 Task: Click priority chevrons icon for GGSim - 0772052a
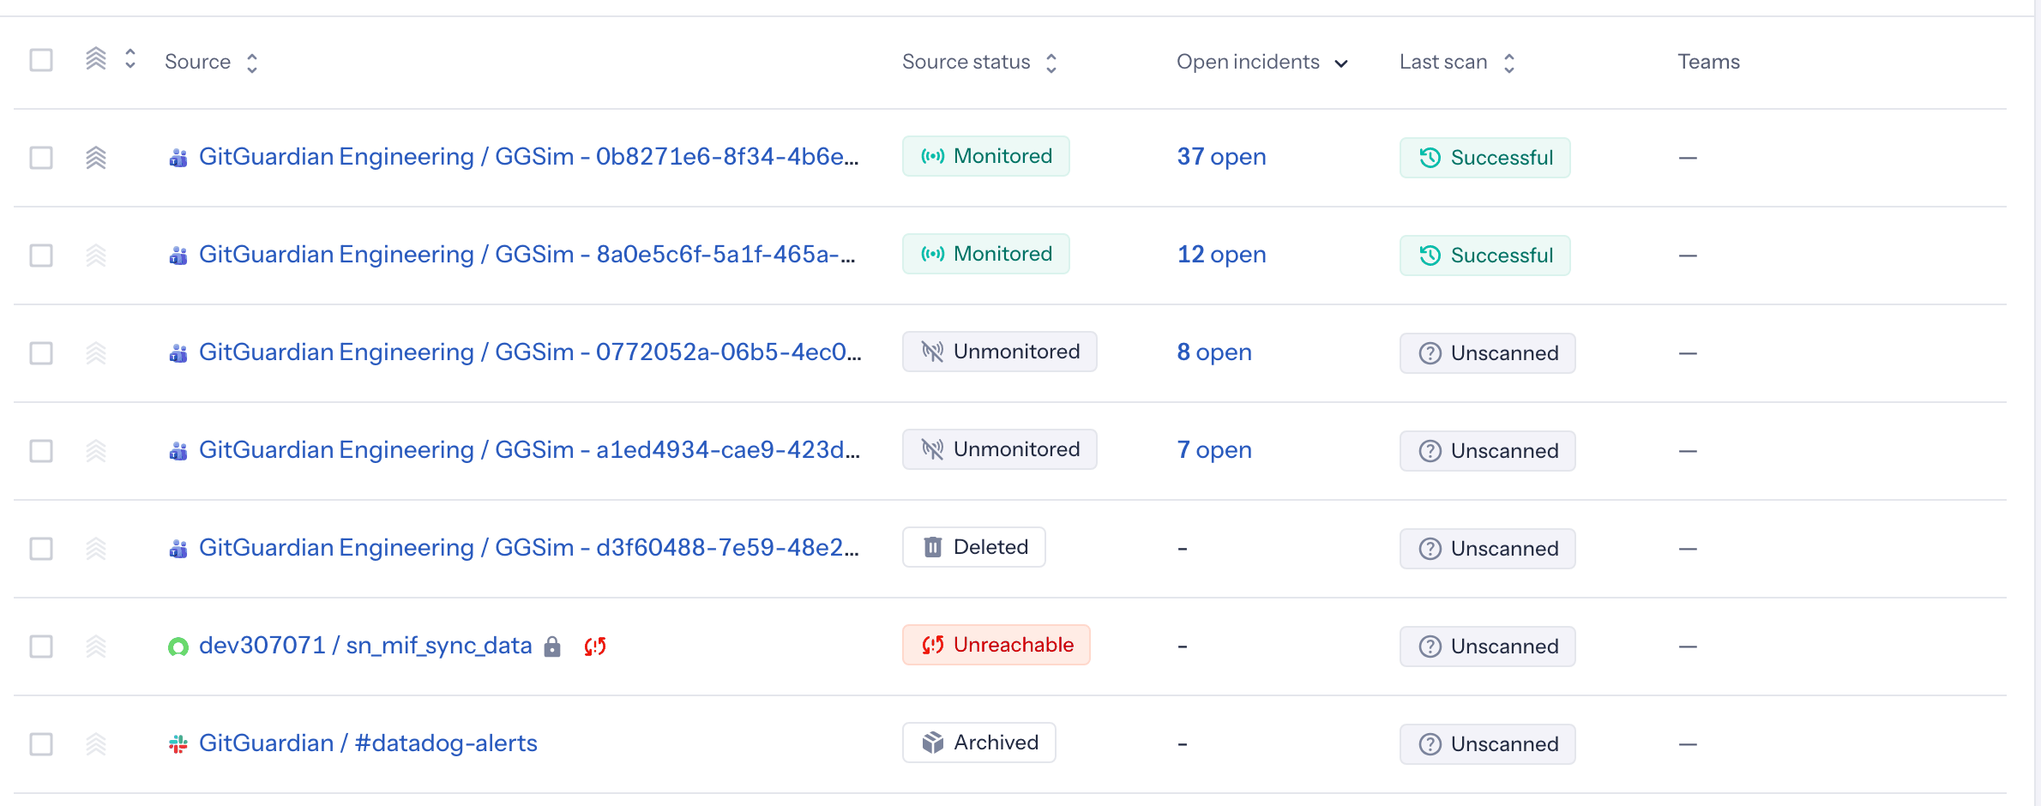point(96,353)
